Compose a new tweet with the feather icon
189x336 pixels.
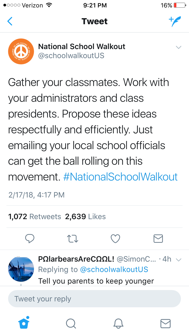coord(175,21)
